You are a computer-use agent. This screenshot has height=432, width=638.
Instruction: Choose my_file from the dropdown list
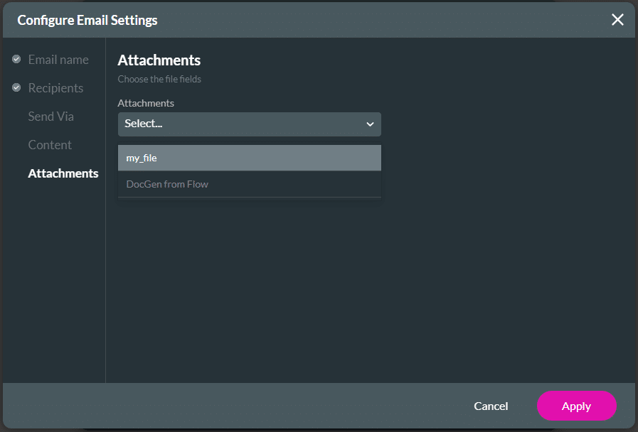(x=249, y=158)
